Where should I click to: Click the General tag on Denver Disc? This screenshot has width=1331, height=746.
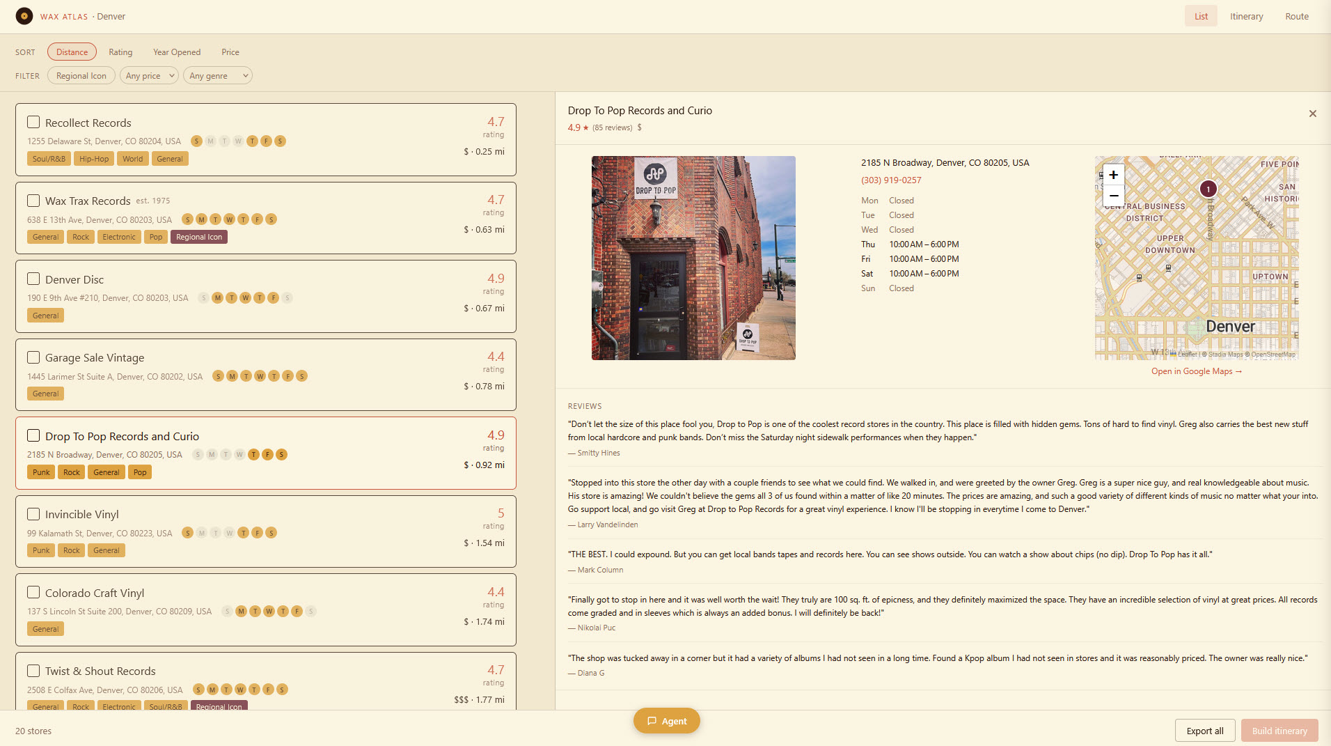(45, 316)
